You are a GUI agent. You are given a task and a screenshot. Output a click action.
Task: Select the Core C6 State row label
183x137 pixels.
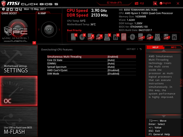click(55, 60)
